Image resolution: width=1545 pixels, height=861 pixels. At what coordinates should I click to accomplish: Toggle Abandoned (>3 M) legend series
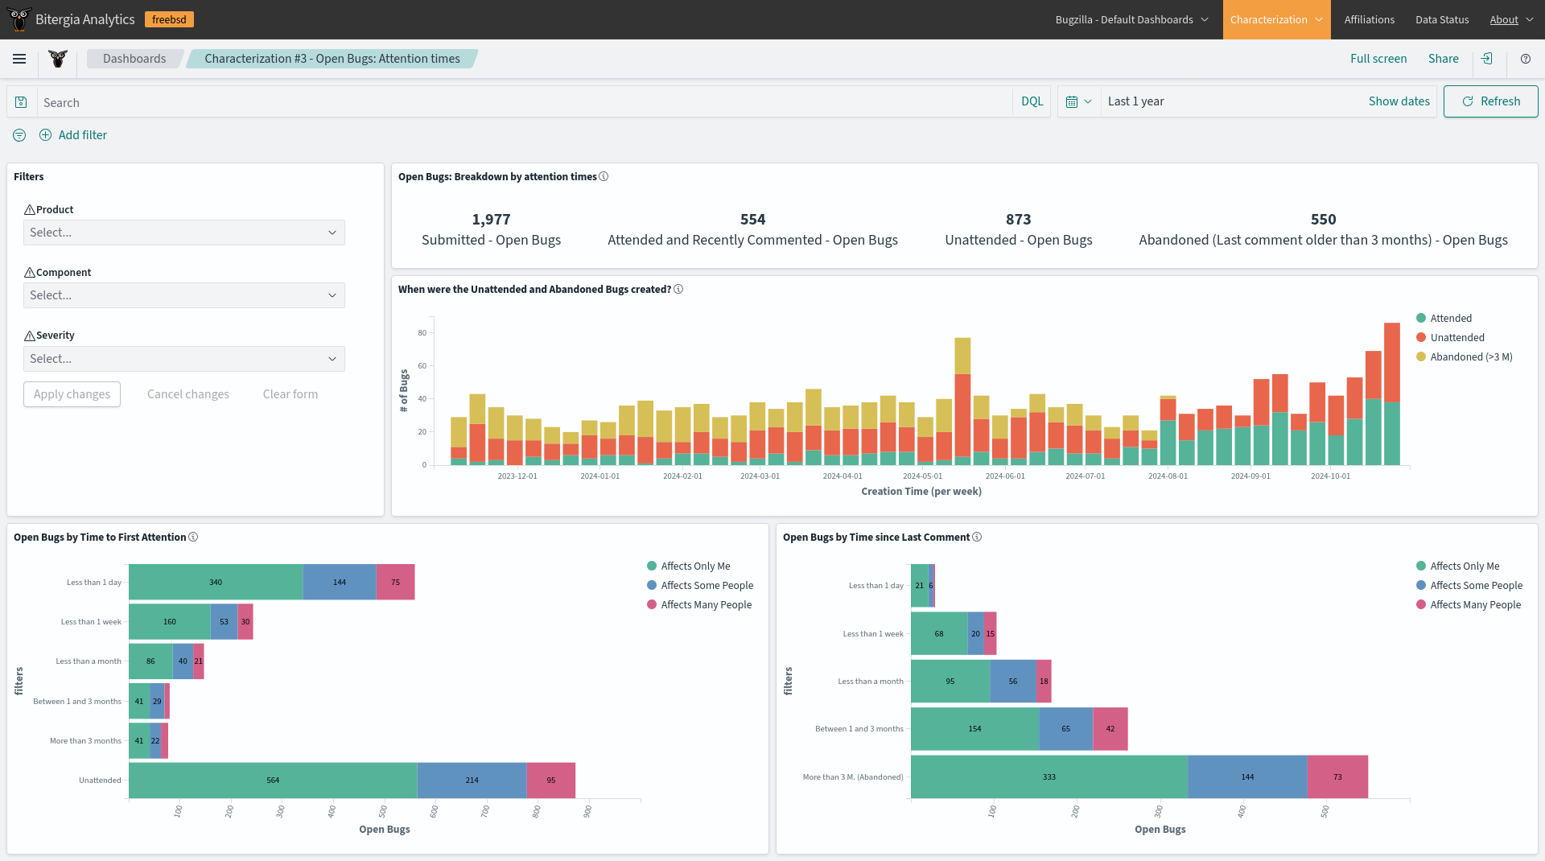point(1465,356)
